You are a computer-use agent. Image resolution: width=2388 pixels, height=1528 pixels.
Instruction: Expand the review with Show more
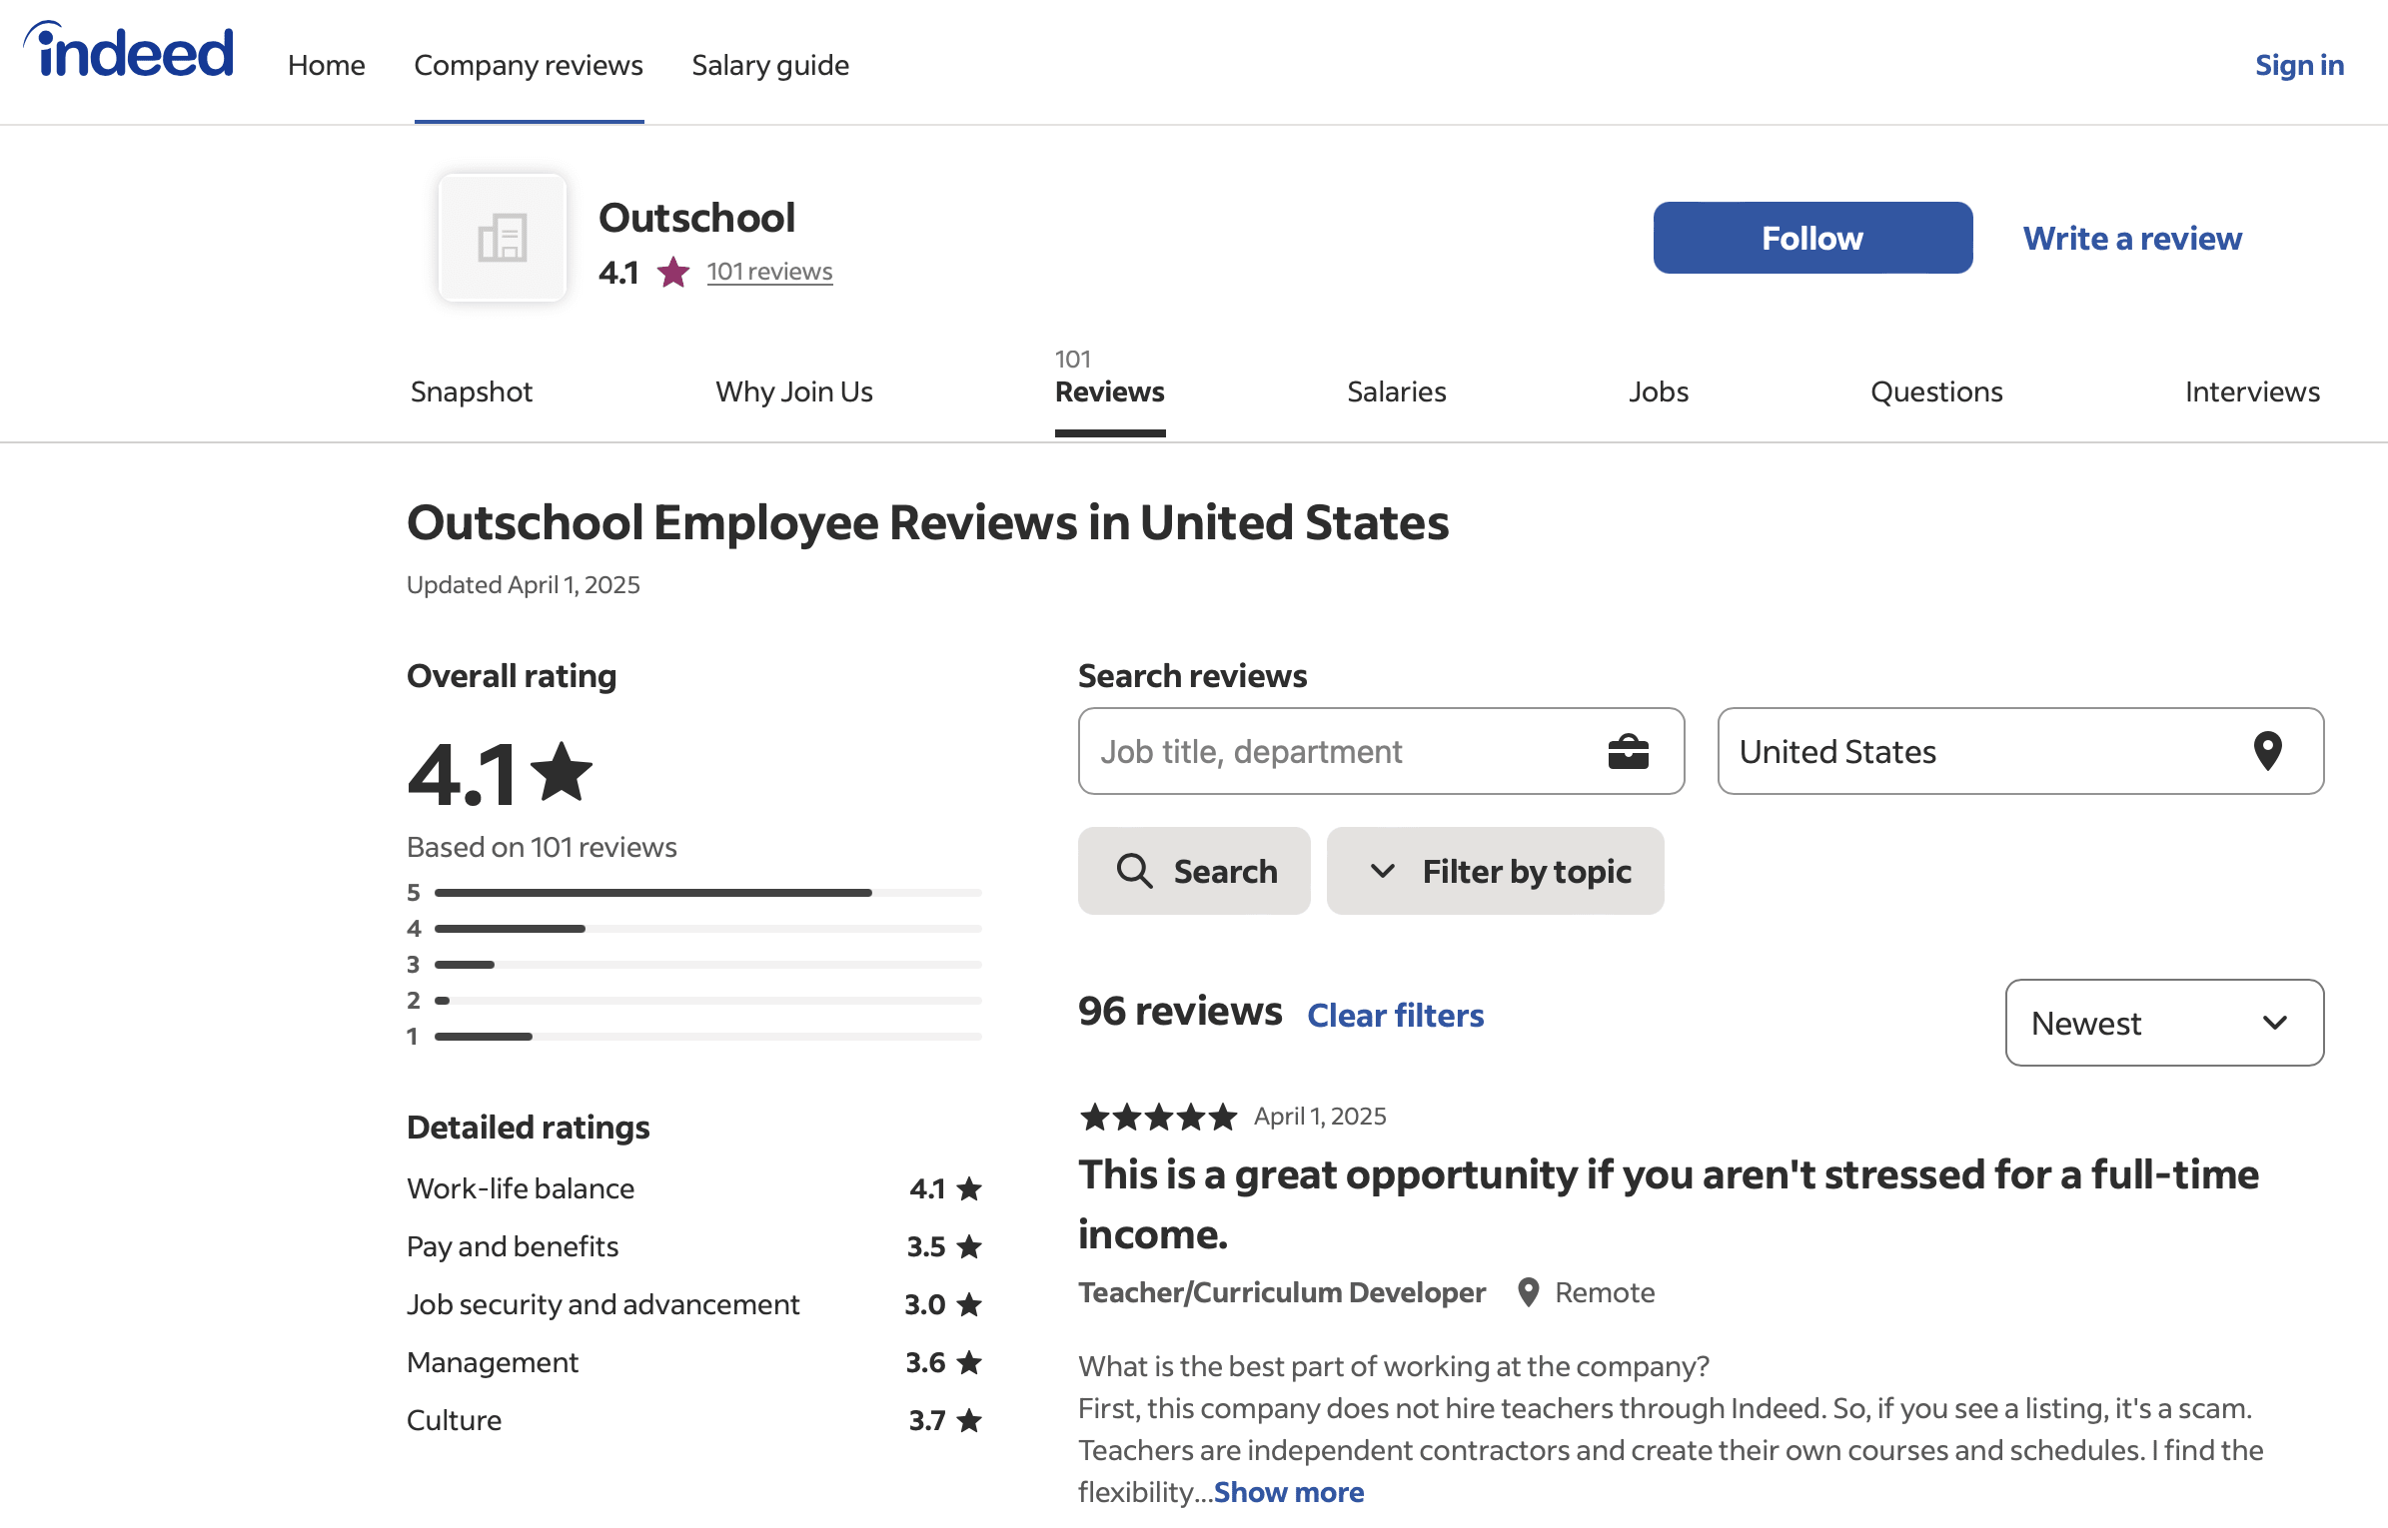point(1288,1491)
